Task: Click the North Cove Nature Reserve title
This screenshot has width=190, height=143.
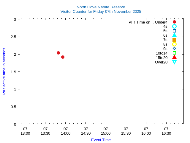Action: [x=101, y=7]
